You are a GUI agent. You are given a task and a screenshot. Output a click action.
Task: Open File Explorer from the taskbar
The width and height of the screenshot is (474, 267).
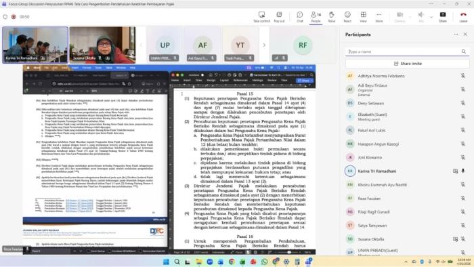point(198,262)
